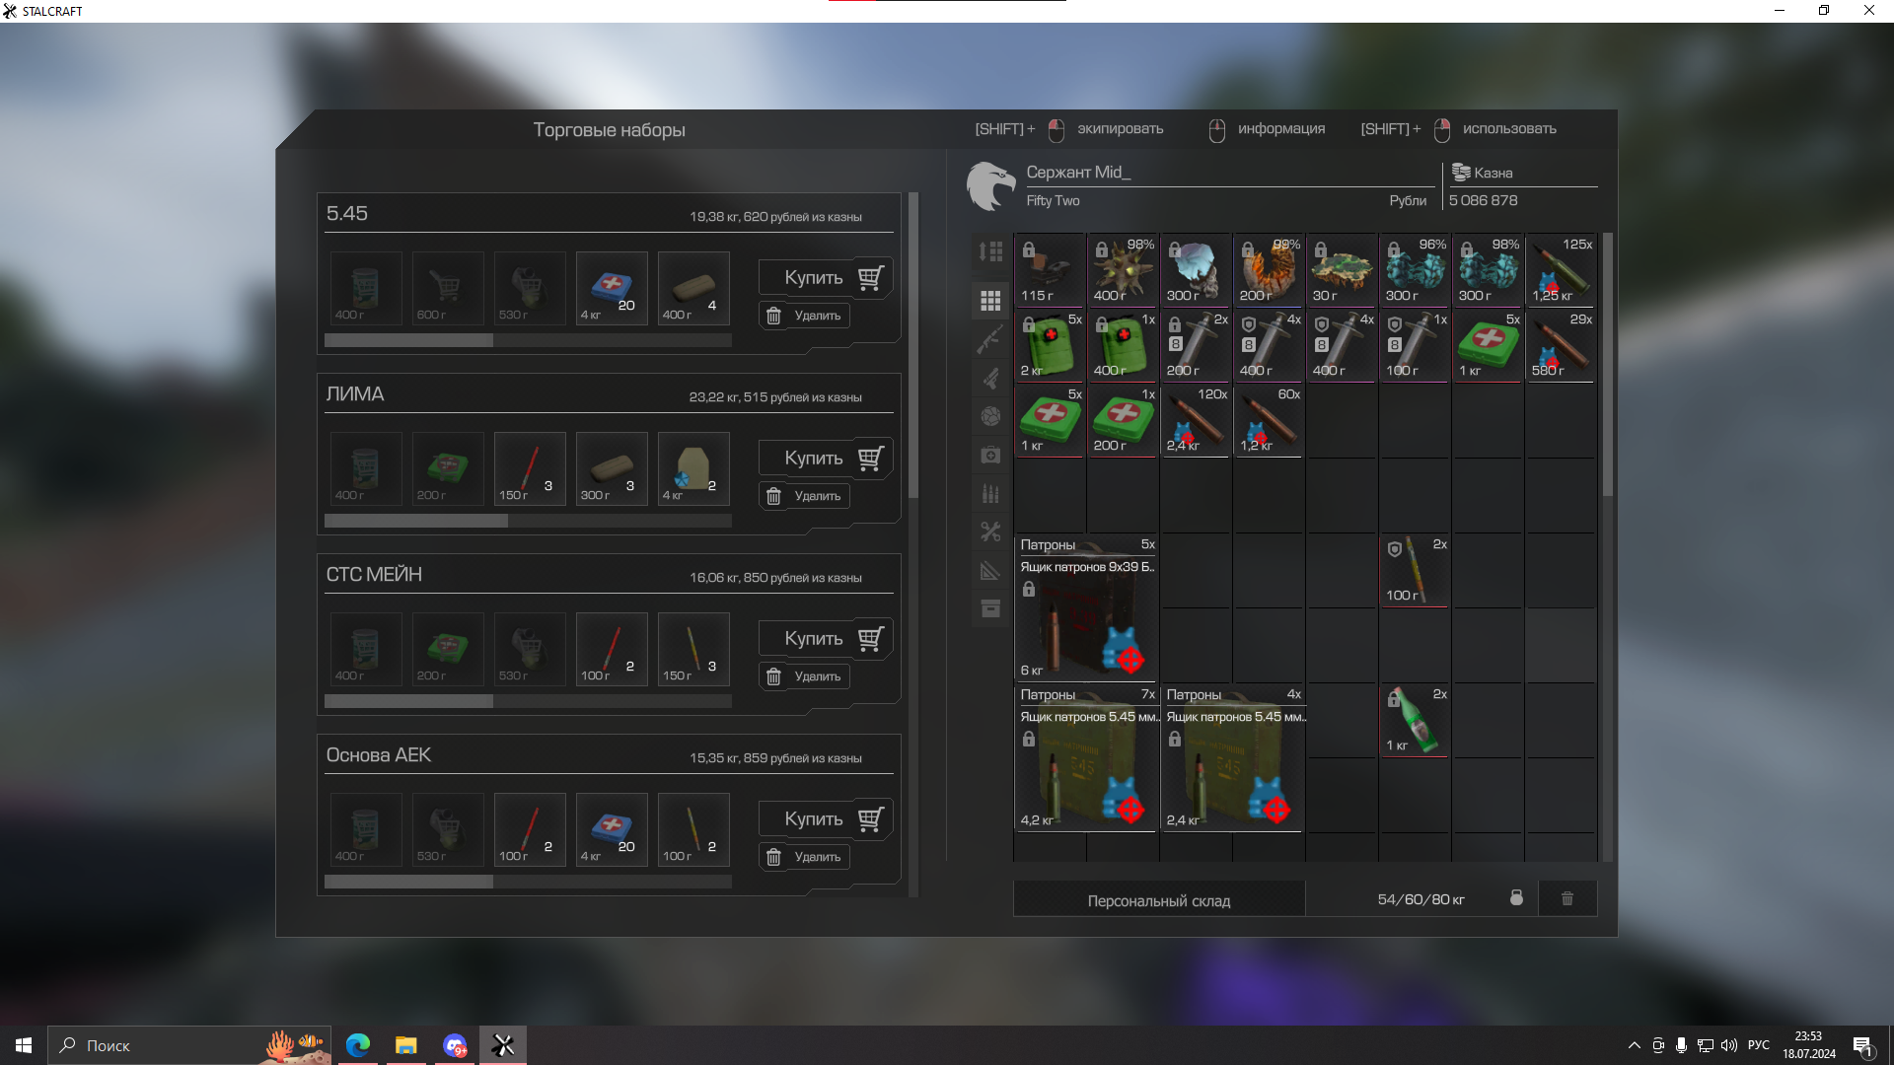Click the 5.45 set item scrollbar
1894x1065 pixels.
pos(408,340)
